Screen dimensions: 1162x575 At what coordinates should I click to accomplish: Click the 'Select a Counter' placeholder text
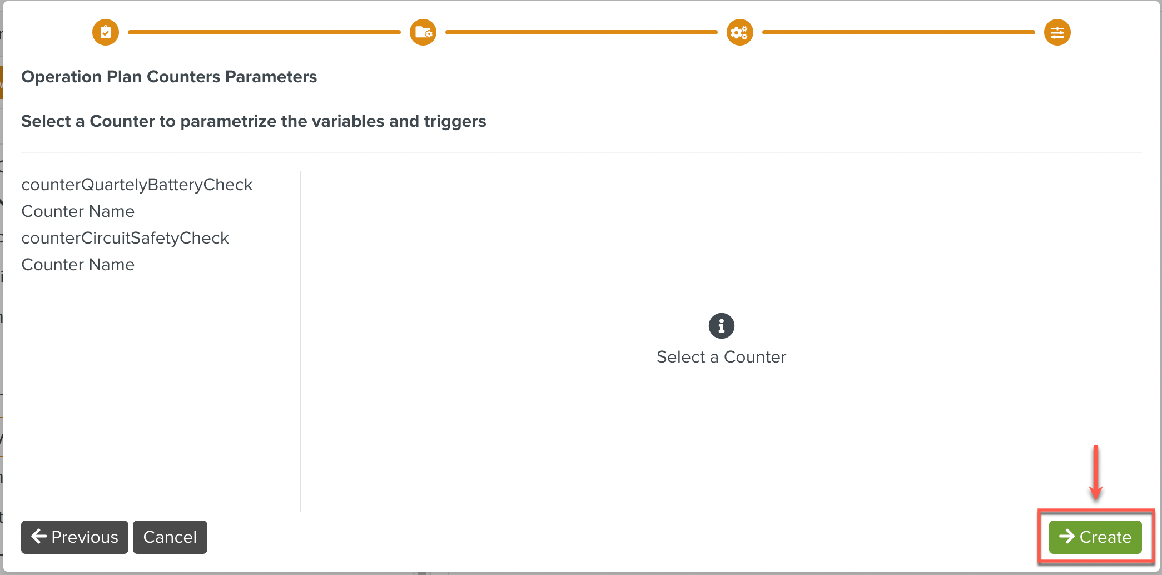coord(721,357)
